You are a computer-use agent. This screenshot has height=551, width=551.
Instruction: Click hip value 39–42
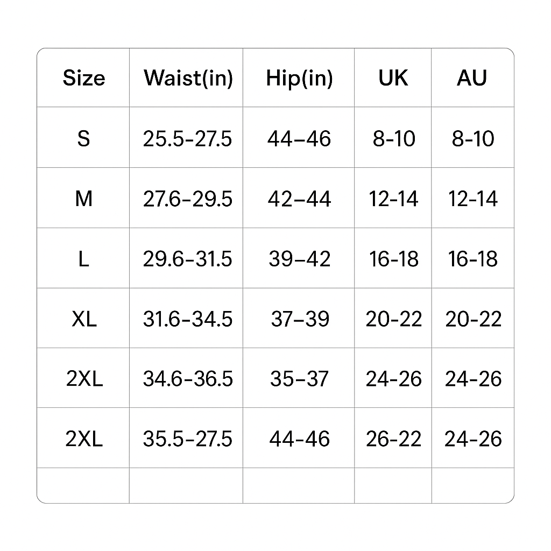299,259
